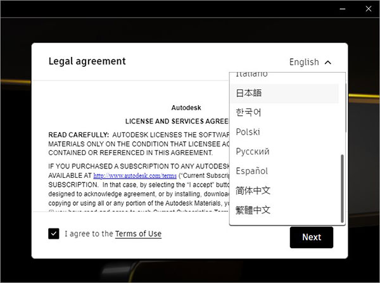The height and width of the screenshot is (283, 380).
Task: Select 日本語 from the language list
Action: [284, 93]
